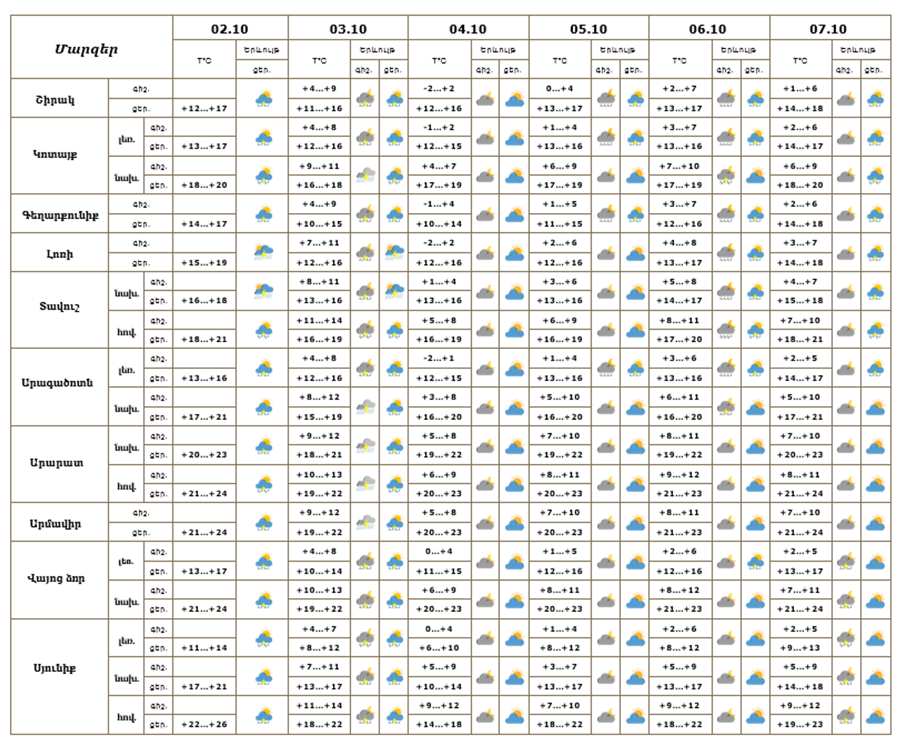The height and width of the screenshot is (738, 899).
Task: Select the 04.10 date header
Action: [468, 29]
